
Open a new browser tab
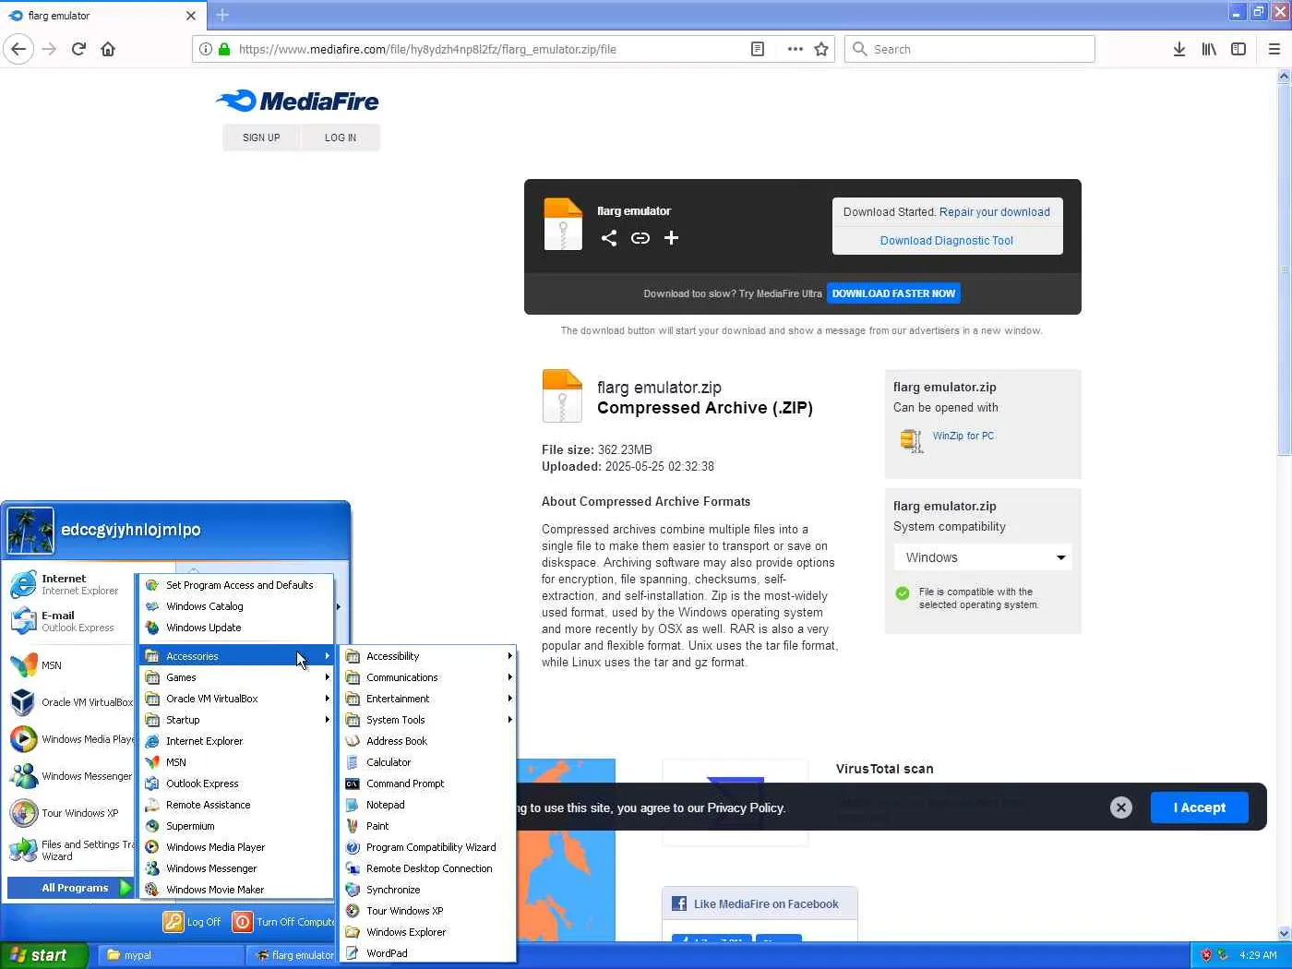click(x=222, y=15)
